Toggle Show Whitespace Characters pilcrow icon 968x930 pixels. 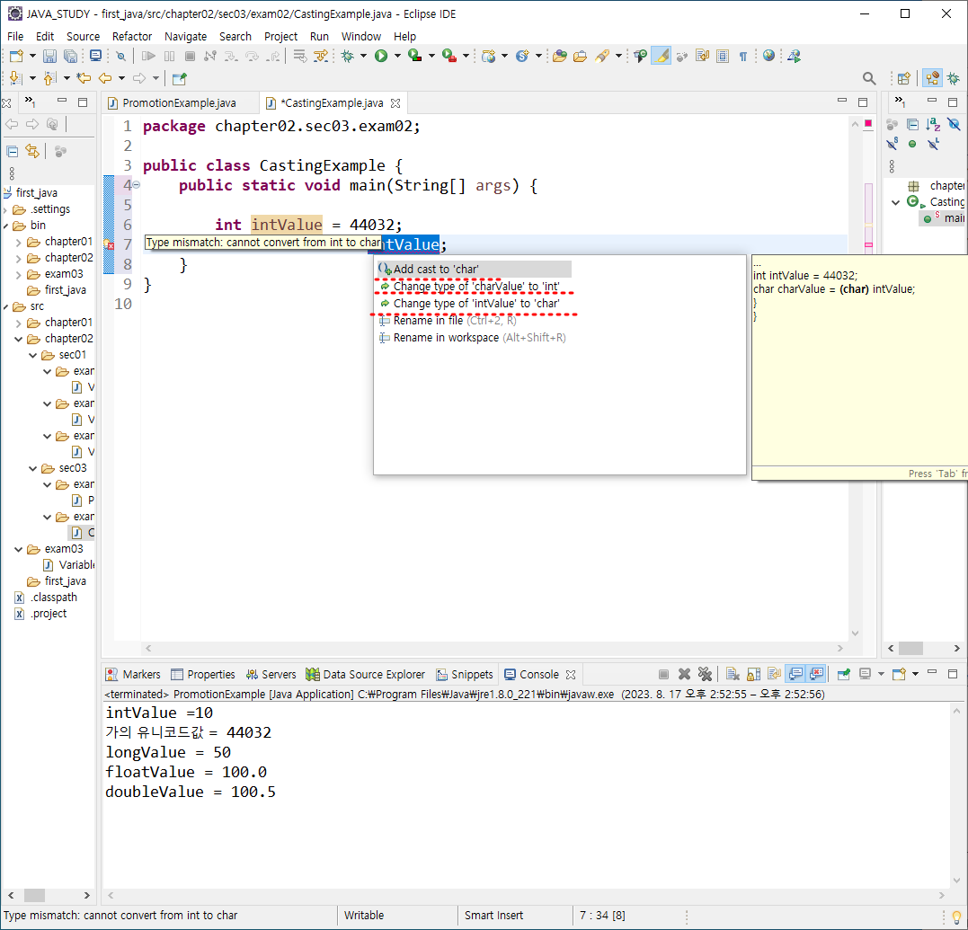tap(743, 56)
